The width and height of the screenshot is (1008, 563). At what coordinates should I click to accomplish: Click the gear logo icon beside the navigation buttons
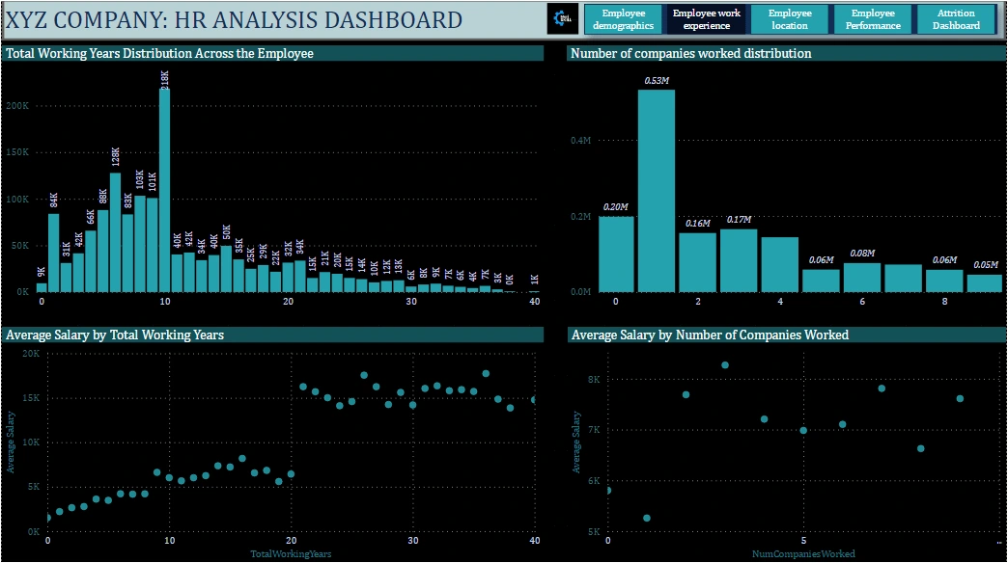pyautogui.click(x=563, y=19)
